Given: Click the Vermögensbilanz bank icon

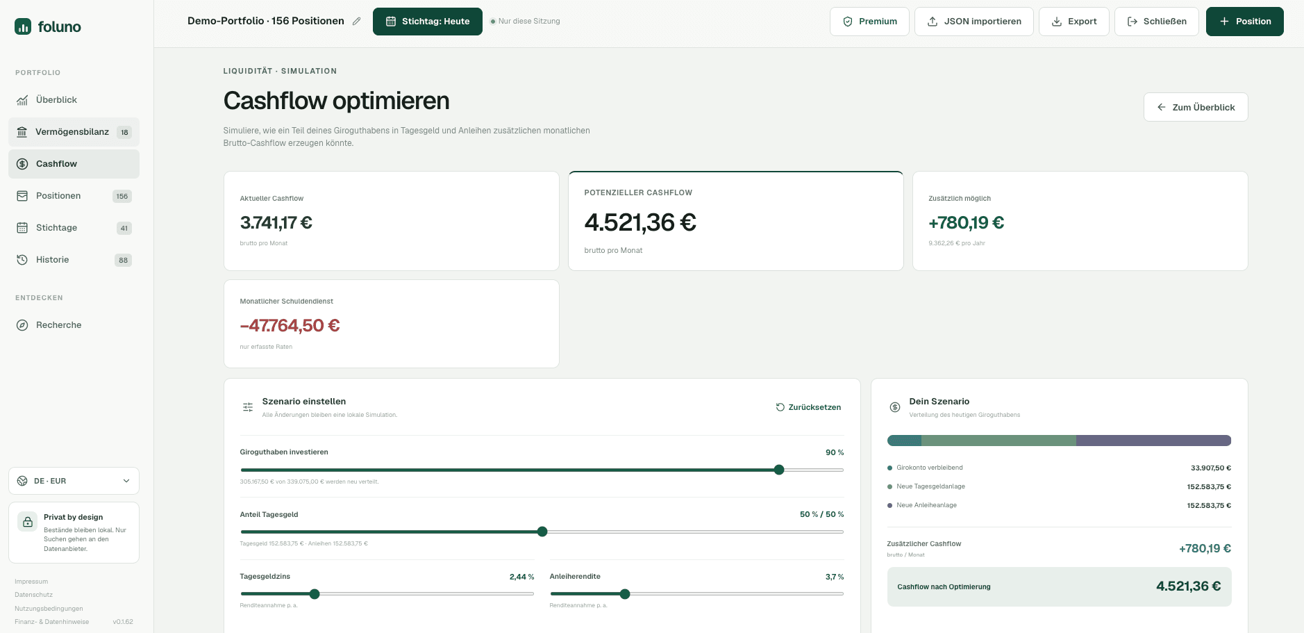Looking at the screenshot, I should coord(22,132).
